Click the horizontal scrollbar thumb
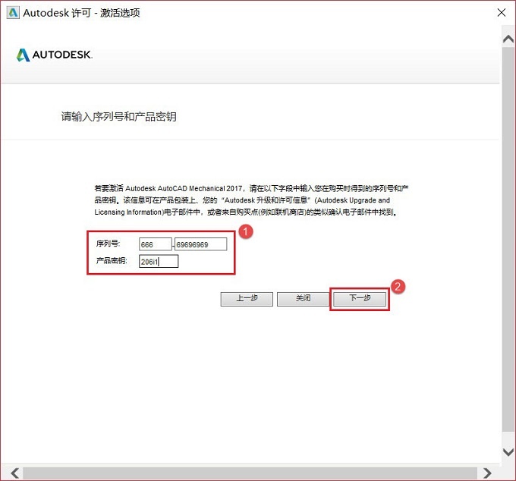The height and width of the screenshot is (481, 516). click(x=250, y=473)
